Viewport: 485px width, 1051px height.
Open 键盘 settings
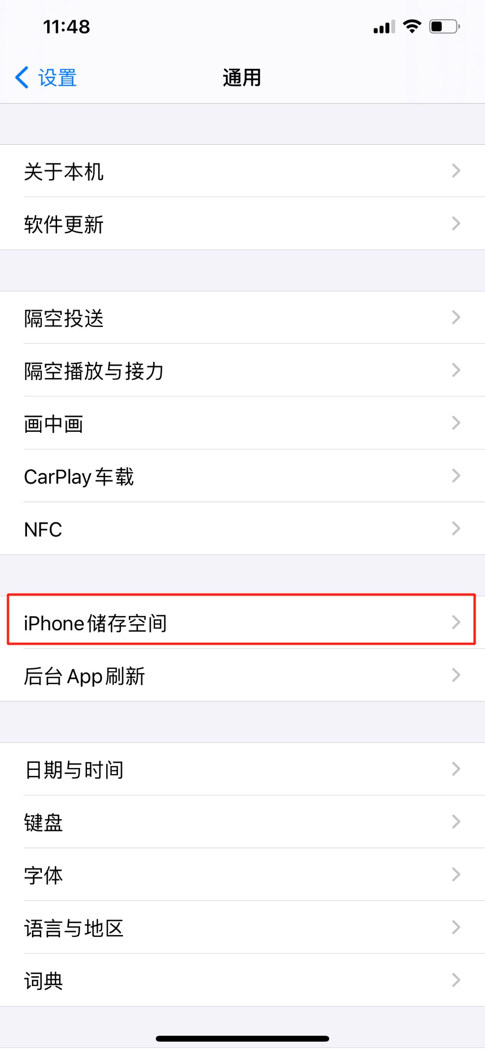click(x=242, y=822)
